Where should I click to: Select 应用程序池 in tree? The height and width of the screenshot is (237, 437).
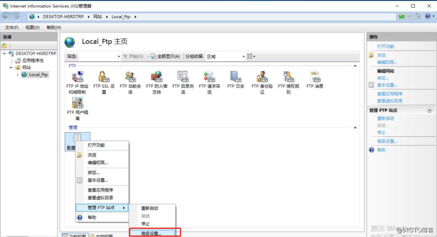tap(33, 60)
